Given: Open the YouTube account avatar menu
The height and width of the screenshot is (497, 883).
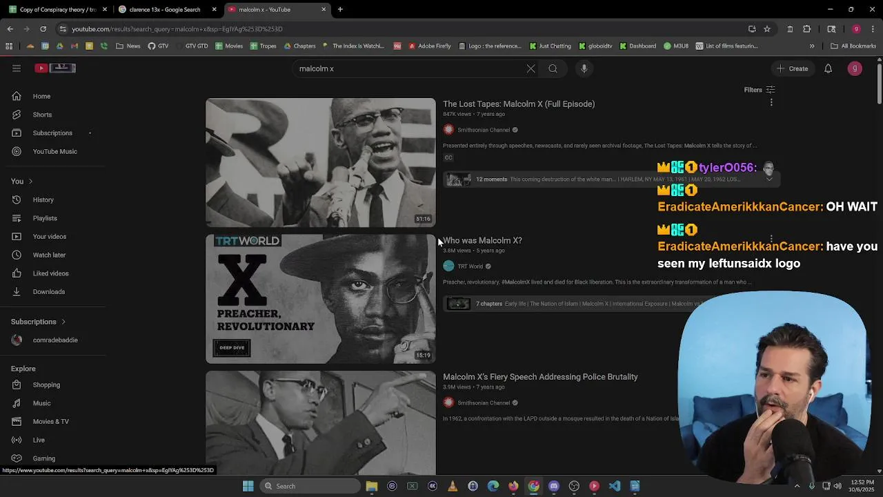Looking at the screenshot, I should pyautogui.click(x=855, y=68).
